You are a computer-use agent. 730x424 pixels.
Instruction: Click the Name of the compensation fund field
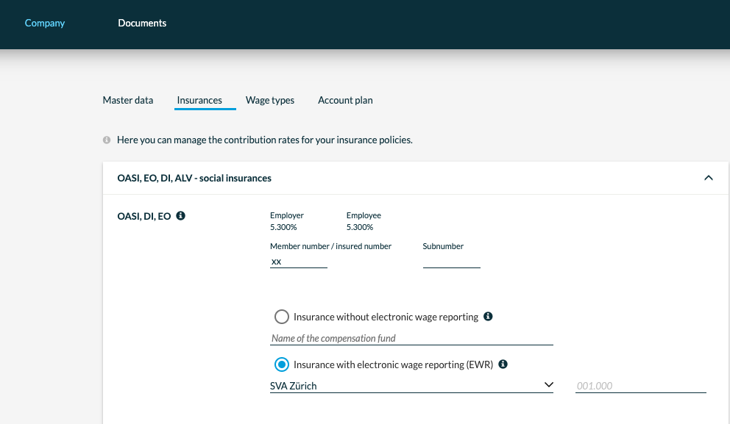(x=411, y=339)
